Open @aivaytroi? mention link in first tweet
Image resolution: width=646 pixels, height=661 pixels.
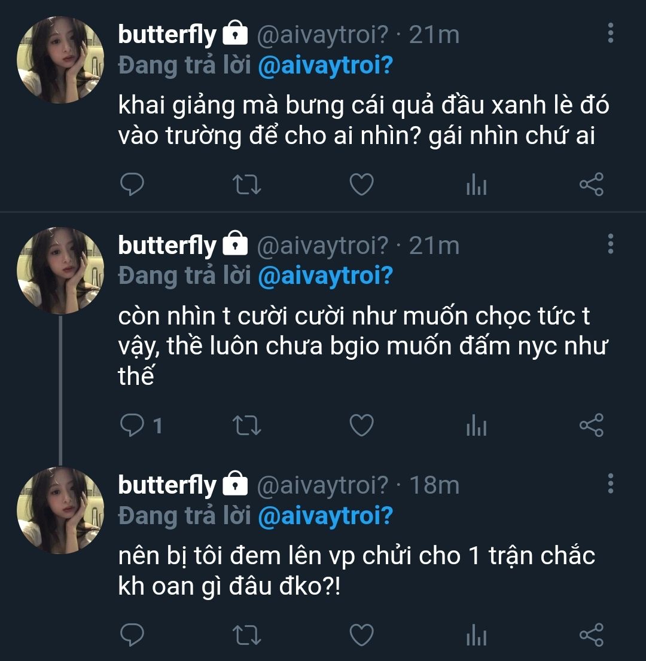(325, 66)
